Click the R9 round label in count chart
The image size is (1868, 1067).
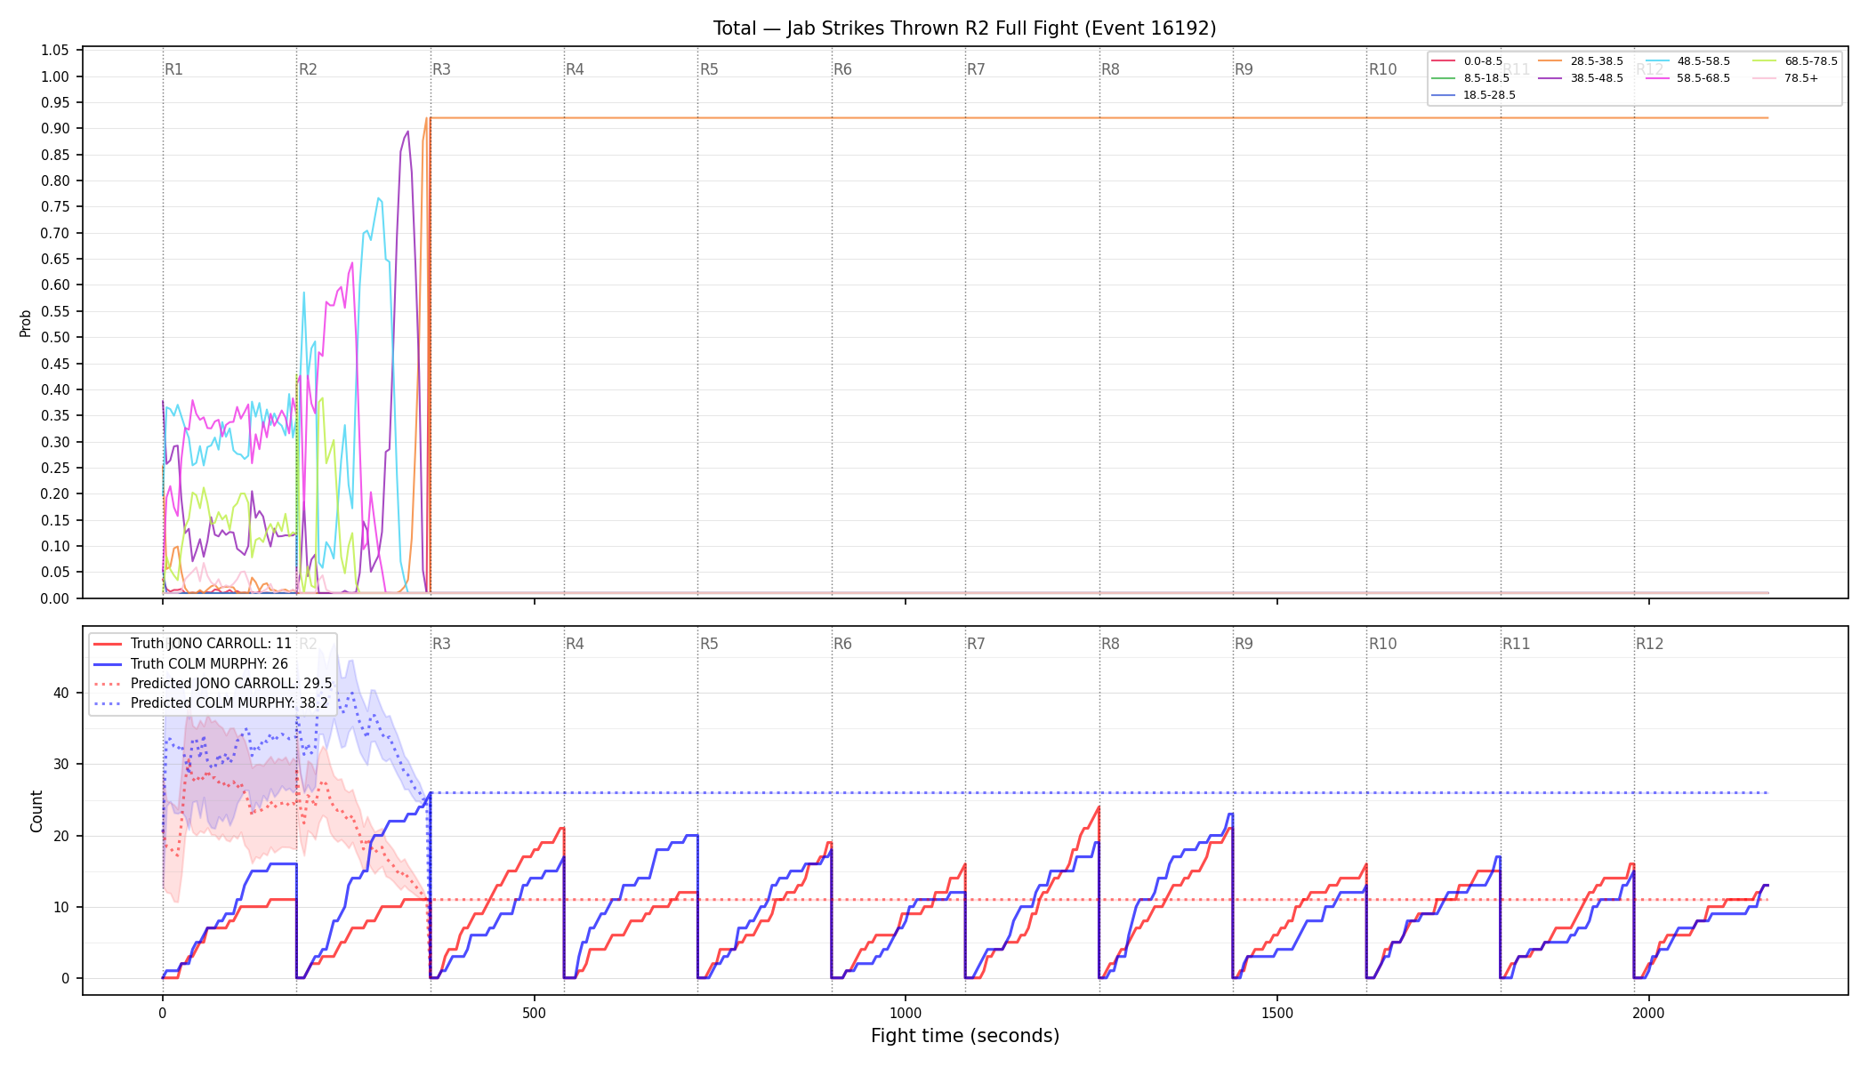tap(1244, 644)
